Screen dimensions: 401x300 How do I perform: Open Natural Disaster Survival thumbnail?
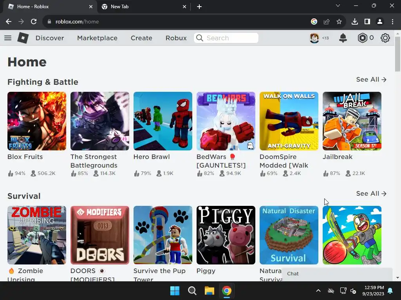[x=289, y=235]
